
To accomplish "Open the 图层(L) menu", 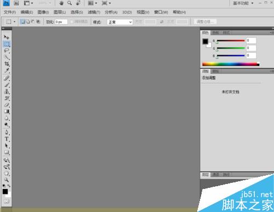I will tap(60, 12).
